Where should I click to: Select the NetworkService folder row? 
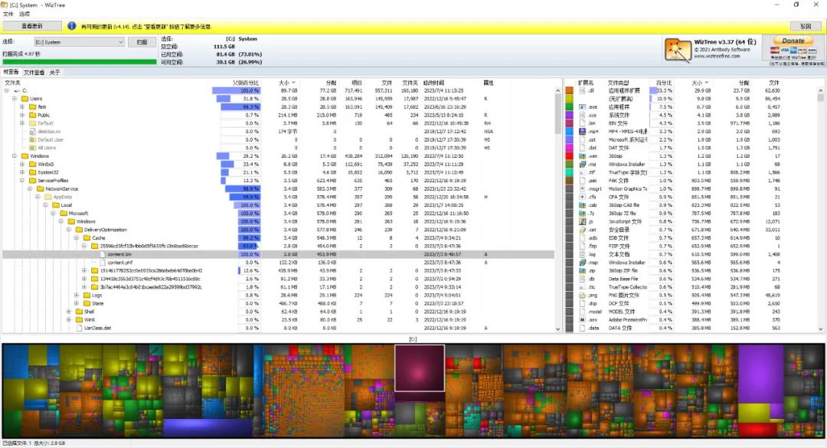coord(278,189)
